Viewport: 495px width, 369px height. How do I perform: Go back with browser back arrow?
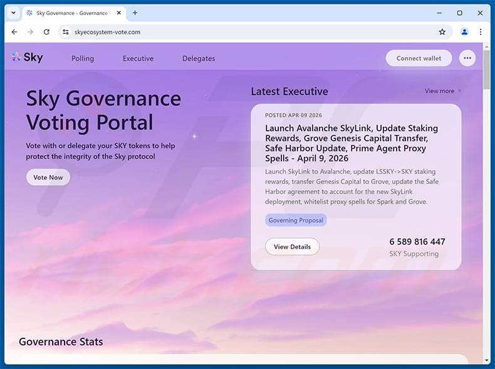[x=14, y=32]
